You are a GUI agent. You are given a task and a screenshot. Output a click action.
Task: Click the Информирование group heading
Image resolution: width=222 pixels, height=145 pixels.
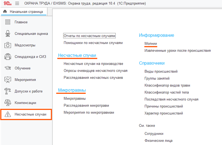[x=156, y=35]
